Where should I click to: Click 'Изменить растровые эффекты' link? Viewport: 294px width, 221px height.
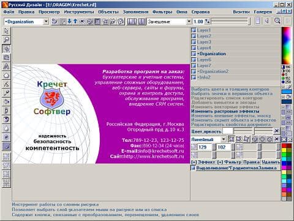click(x=225, y=111)
